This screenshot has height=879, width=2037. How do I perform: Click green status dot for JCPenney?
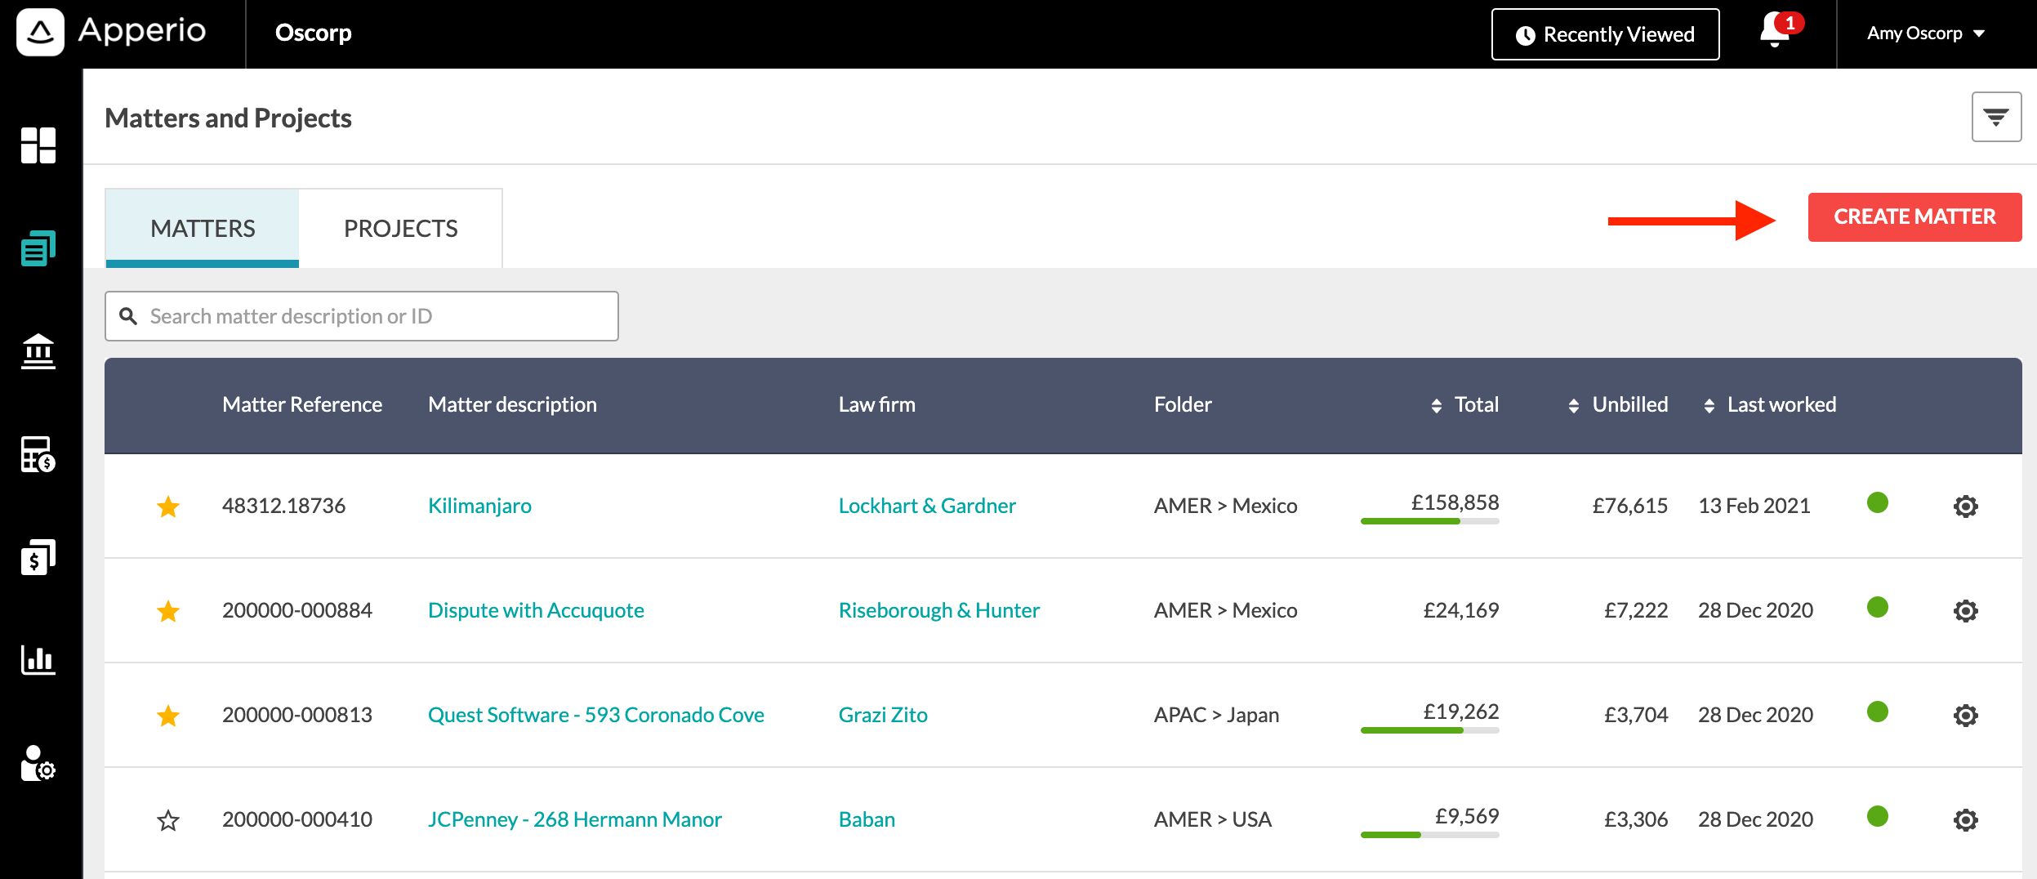1878,816
